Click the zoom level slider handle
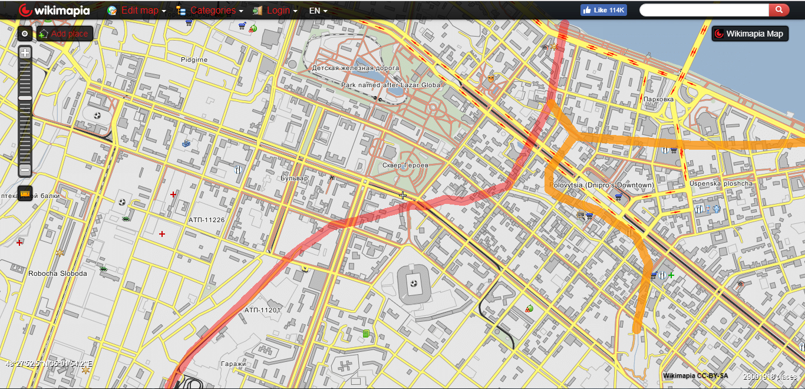 (25, 98)
